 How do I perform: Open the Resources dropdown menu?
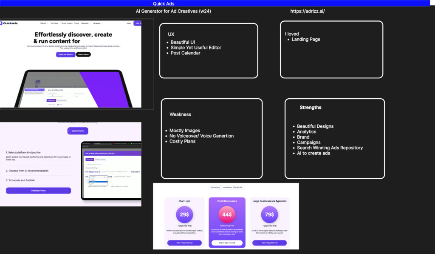point(86,23)
